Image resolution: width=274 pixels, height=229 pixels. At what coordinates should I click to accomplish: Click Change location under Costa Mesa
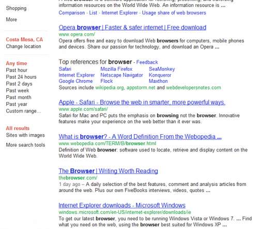pyautogui.click(x=23, y=47)
